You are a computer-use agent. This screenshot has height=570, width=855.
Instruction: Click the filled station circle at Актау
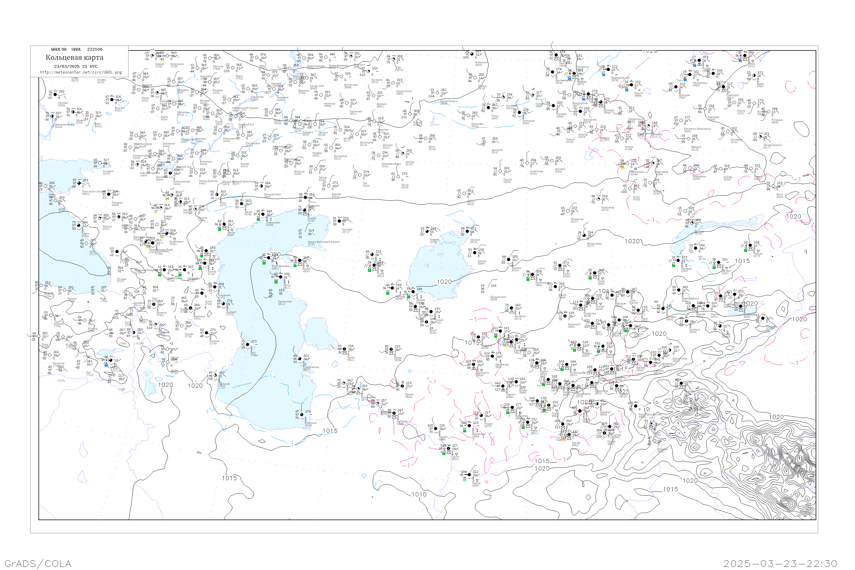tap(281, 277)
